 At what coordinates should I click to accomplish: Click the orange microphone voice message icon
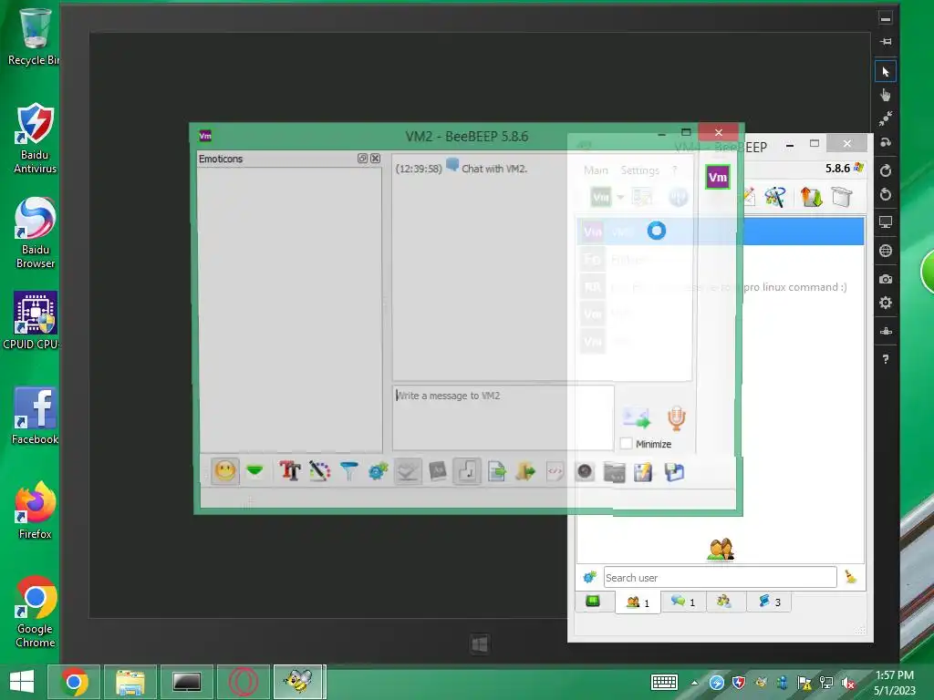coord(676,417)
